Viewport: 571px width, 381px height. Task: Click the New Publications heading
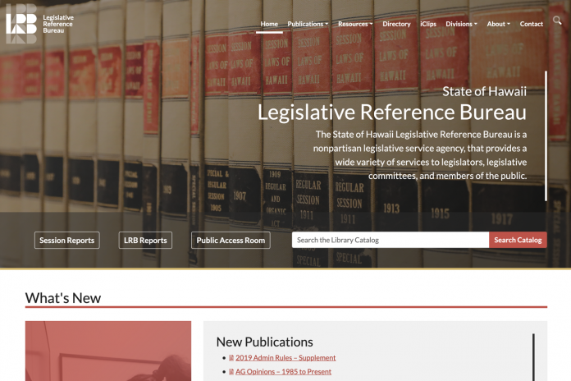point(265,342)
